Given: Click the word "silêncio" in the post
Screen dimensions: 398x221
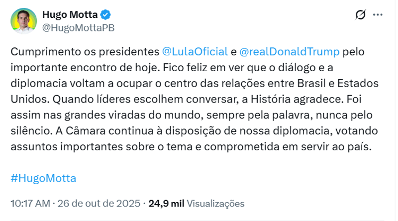Looking at the screenshot, I should tap(28, 132).
